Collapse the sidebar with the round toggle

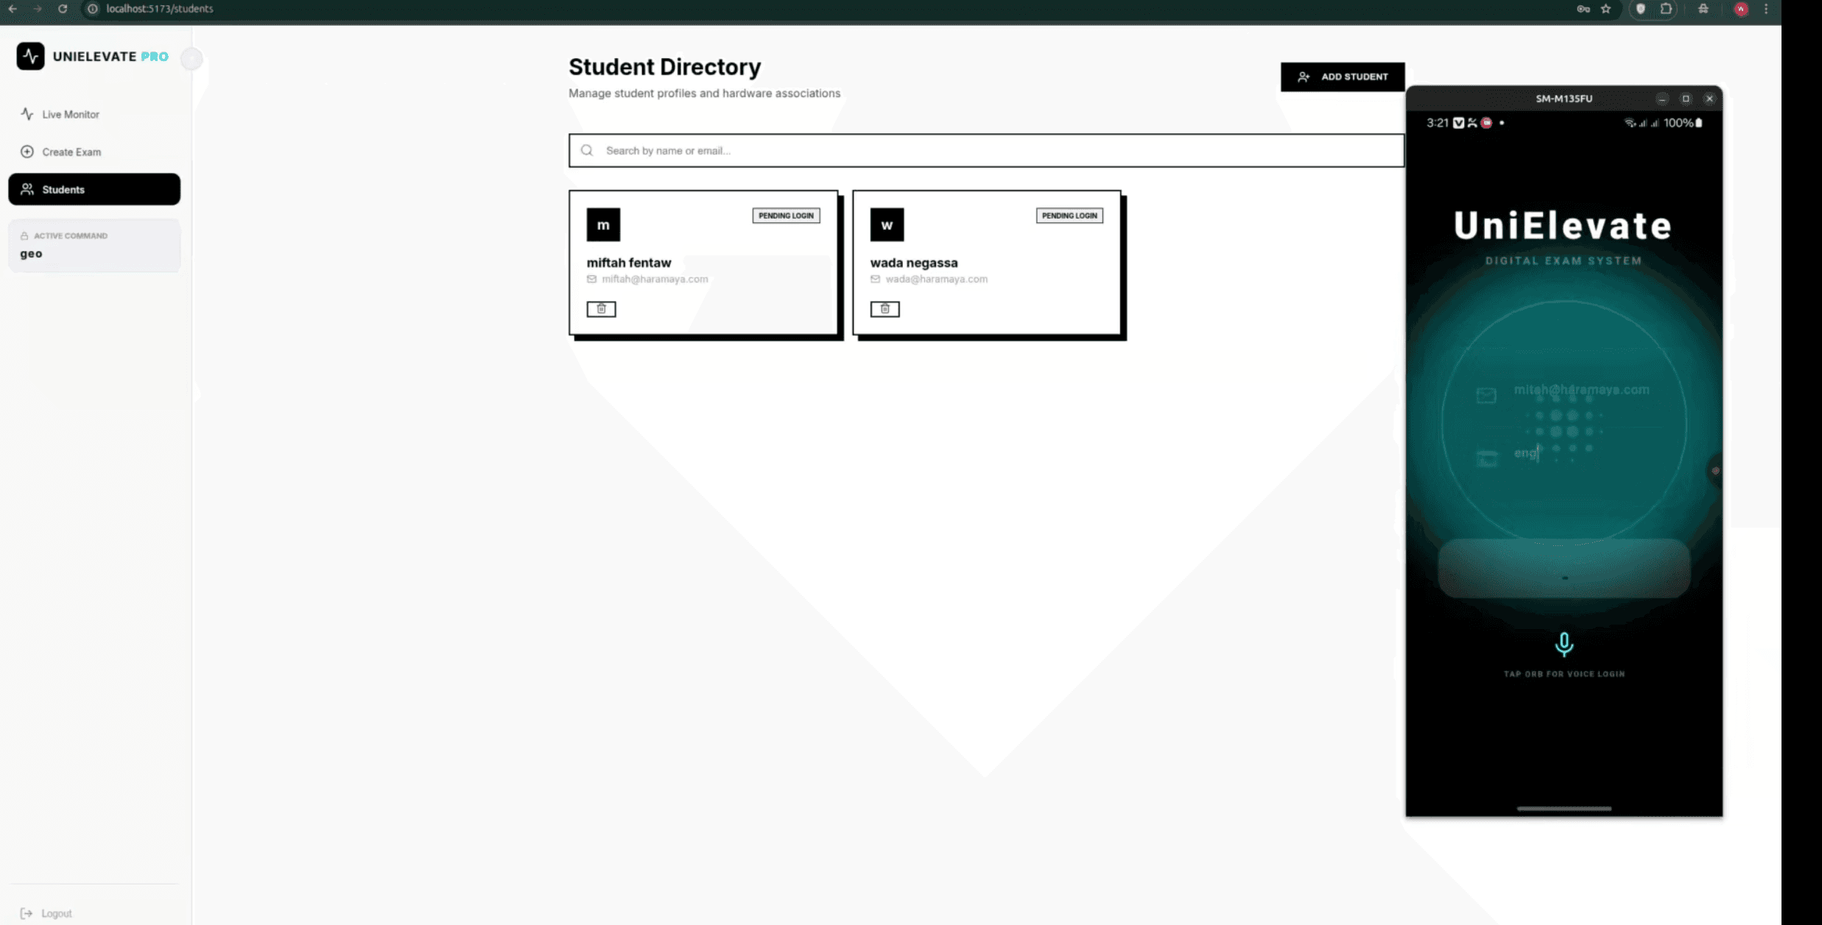(x=191, y=58)
